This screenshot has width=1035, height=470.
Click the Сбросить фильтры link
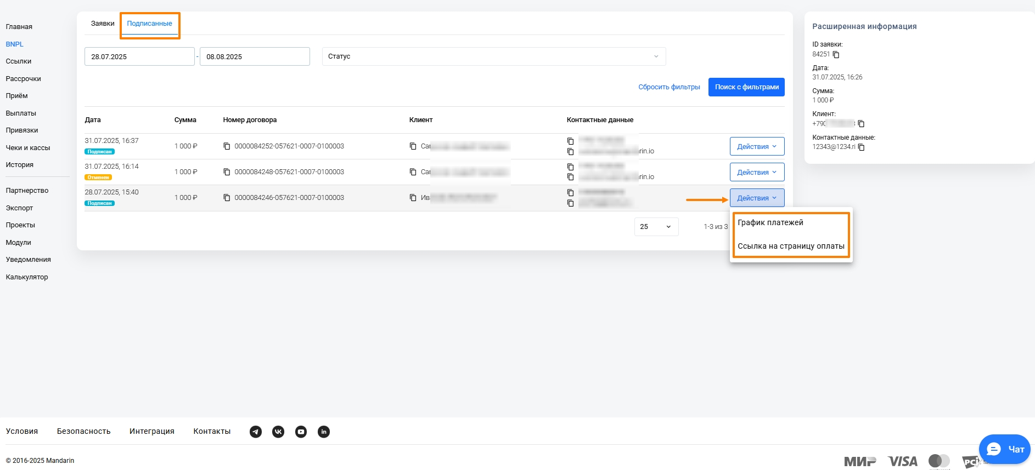pyautogui.click(x=669, y=87)
